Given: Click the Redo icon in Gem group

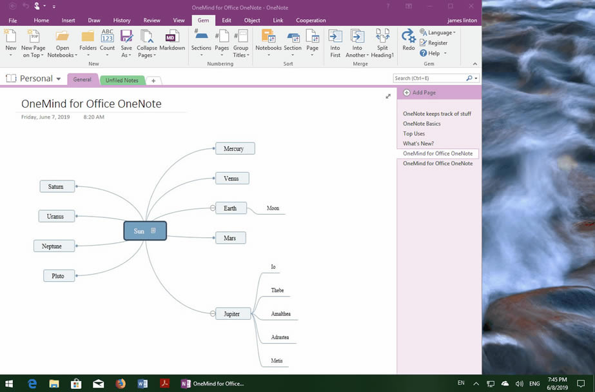Looking at the screenshot, I should tap(409, 39).
